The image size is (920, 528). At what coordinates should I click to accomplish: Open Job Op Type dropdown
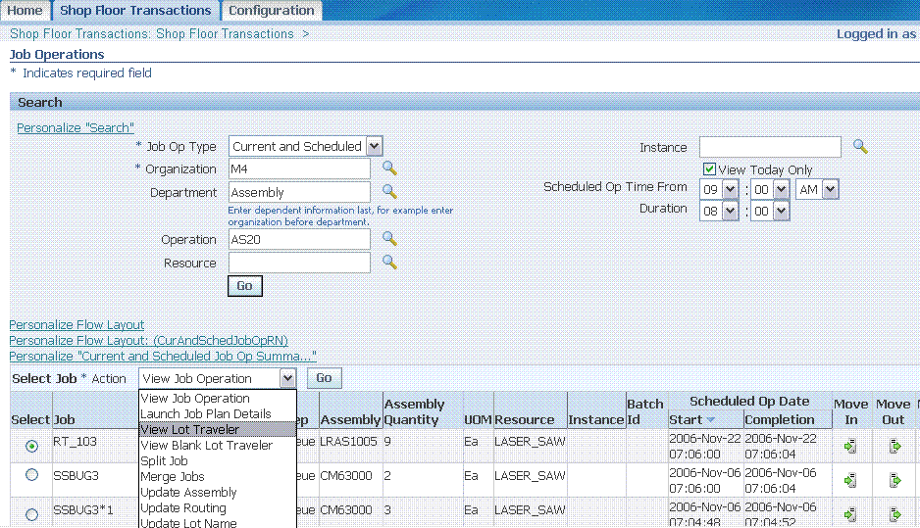(x=374, y=147)
